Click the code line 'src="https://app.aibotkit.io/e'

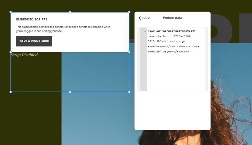point(173,46)
